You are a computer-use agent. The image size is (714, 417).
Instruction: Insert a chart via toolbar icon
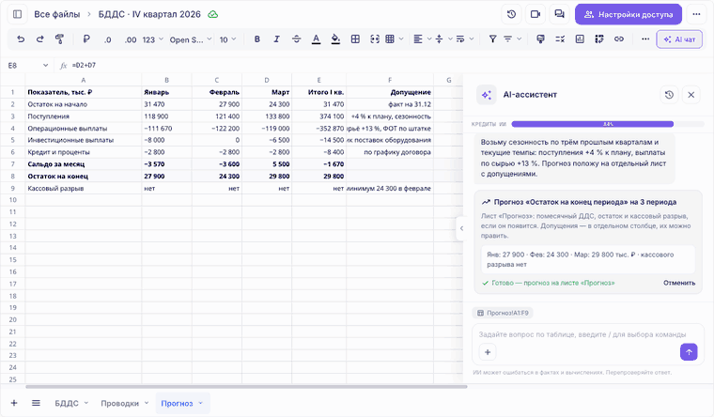pos(580,39)
